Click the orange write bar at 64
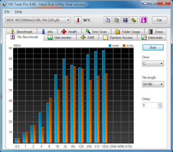The image size is (173, 152). click(x=74, y=105)
